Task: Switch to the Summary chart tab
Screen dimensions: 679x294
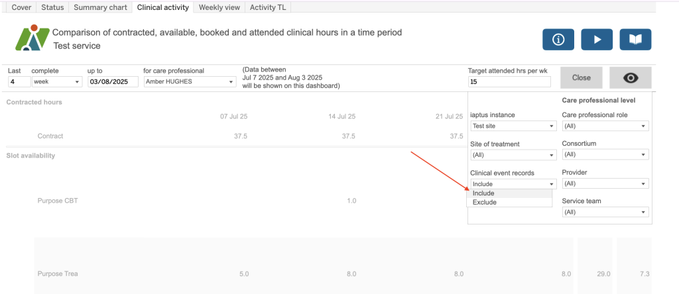Action: point(99,7)
